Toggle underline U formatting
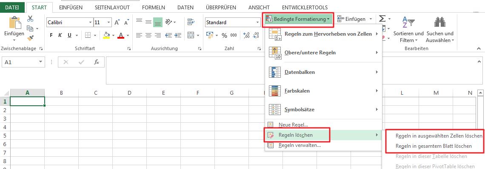The width and height of the screenshot is (485, 169). click(x=69, y=35)
